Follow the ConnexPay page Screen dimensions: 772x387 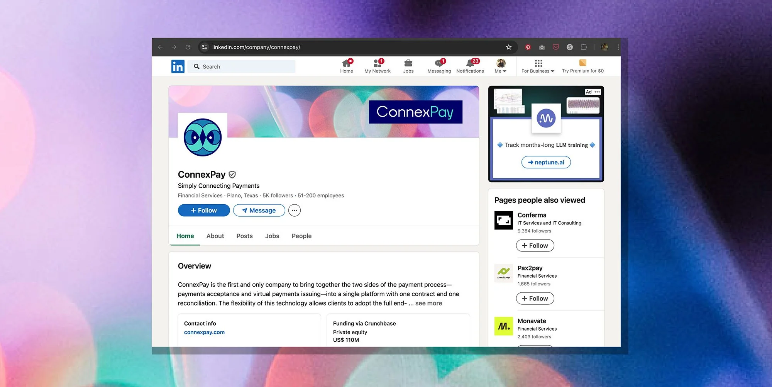tap(204, 210)
